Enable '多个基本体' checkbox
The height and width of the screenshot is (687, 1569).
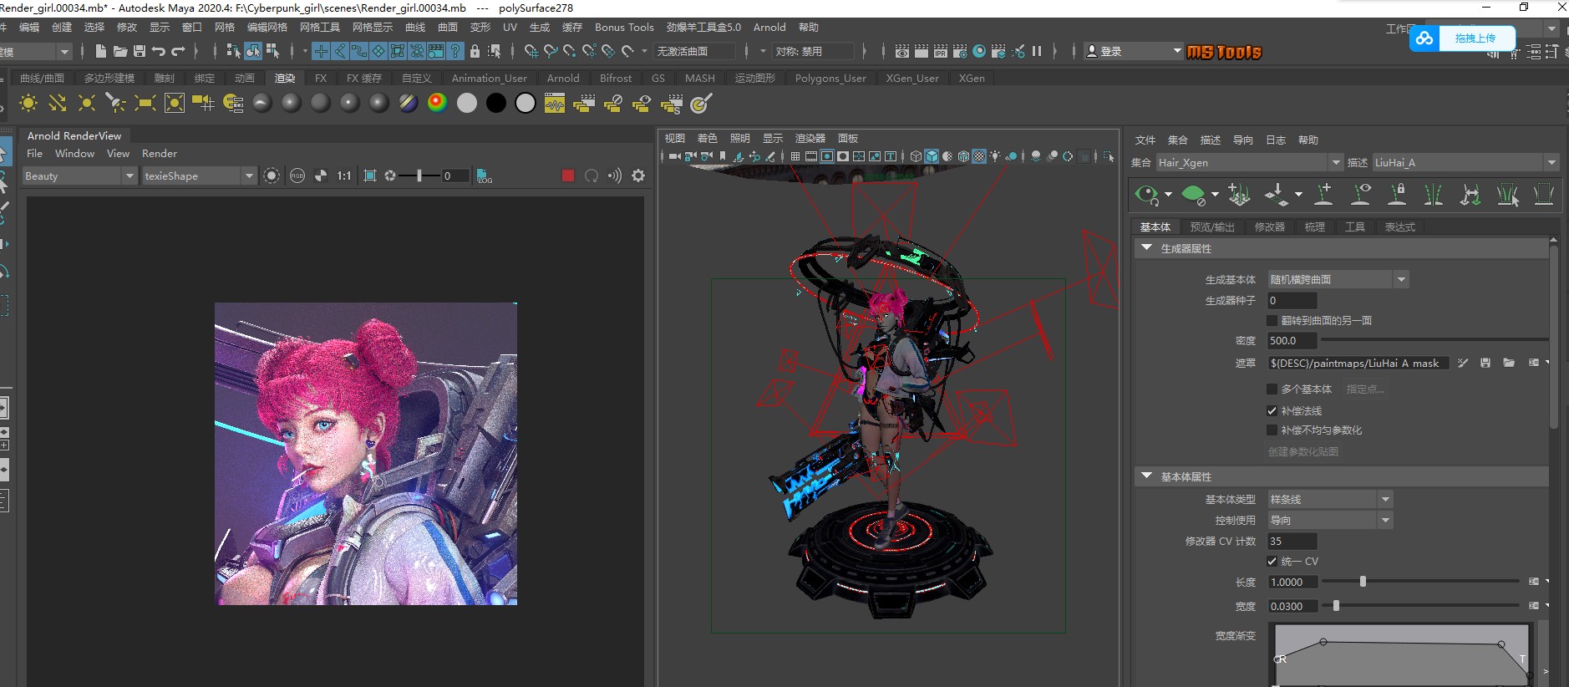click(x=1272, y=389)
